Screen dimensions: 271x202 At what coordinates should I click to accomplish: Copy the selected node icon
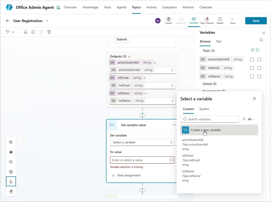[x=33, y=32]
